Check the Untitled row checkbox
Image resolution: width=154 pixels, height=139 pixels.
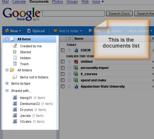[63, 62]
